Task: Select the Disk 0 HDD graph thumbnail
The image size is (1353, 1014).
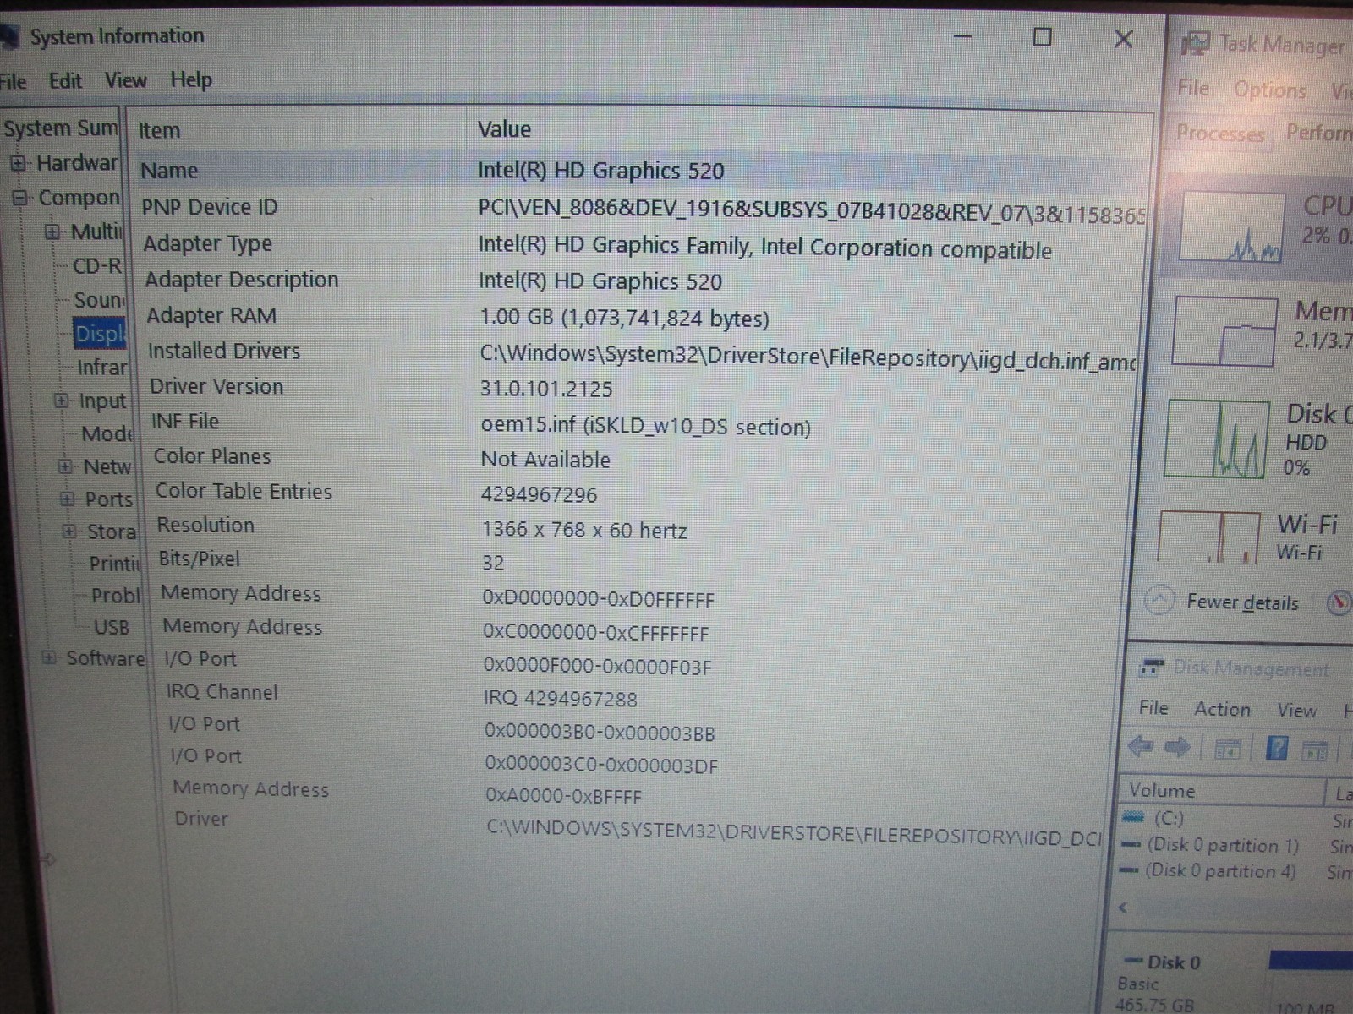Action: pos(1216,439)
